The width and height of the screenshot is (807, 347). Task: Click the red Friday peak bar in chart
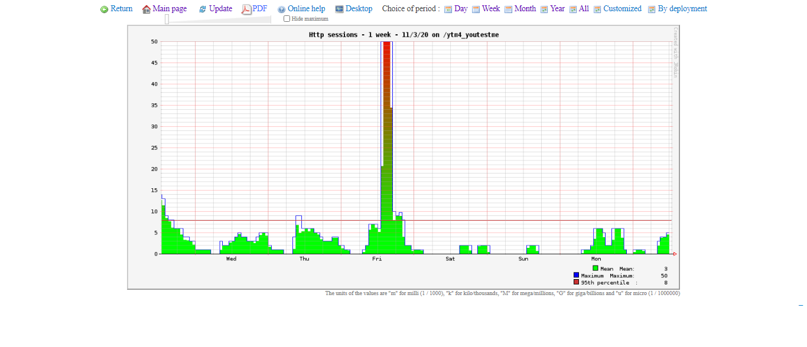pyautogui.click(x=387, y=71)
